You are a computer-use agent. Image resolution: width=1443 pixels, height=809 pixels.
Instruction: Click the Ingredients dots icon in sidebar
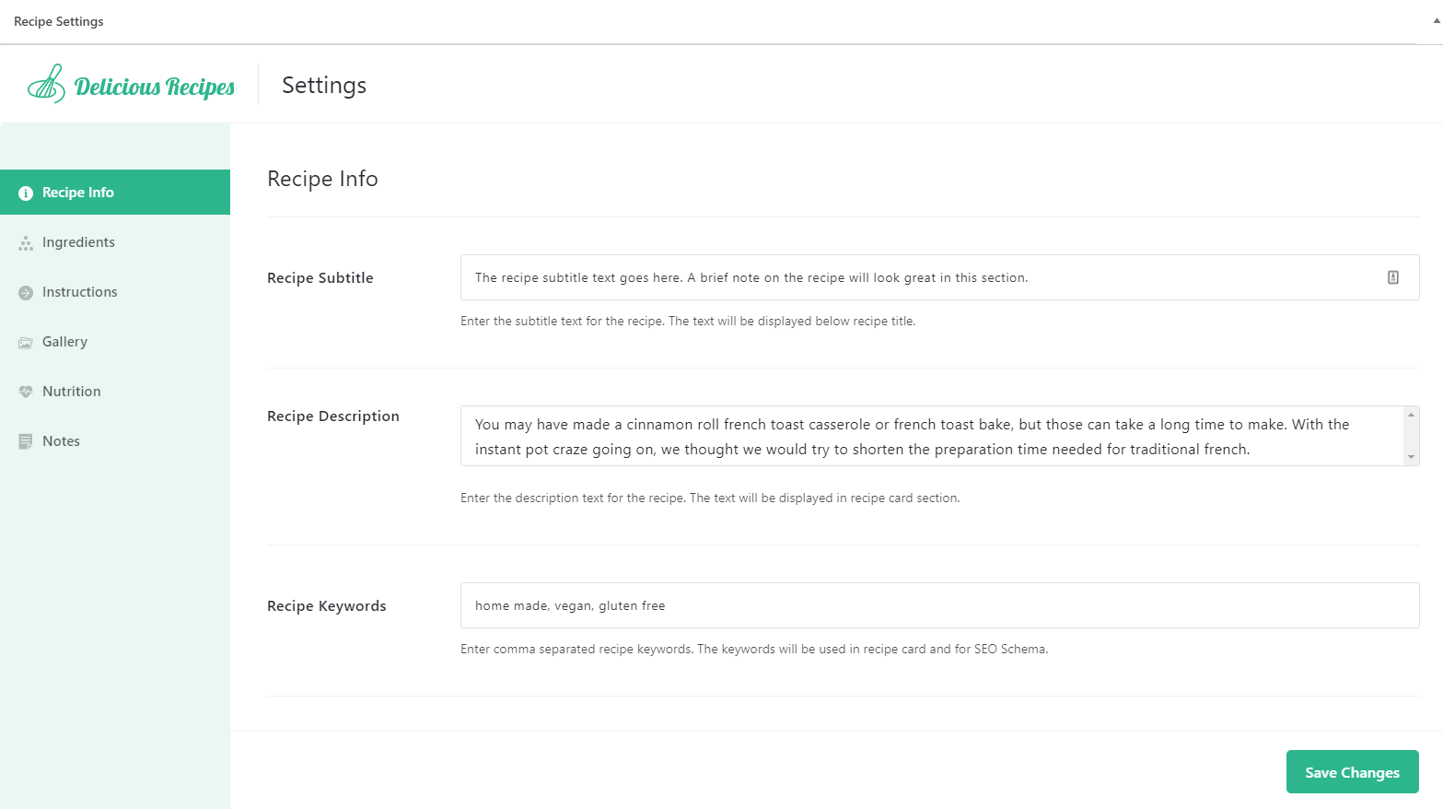click(x=26, y=243)
